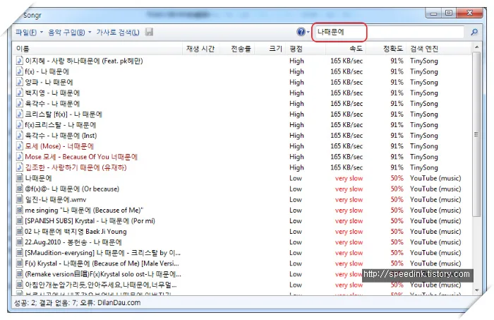Select me singing "나 때문에 (Because of Me)"

coord(84,211)
